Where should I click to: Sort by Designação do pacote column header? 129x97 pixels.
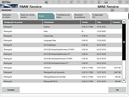click(x=22, y=22)
